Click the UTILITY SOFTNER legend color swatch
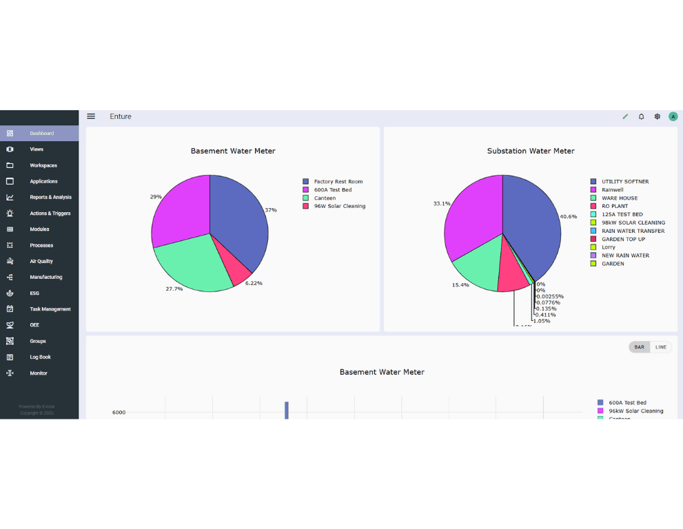 click(593, 182)
